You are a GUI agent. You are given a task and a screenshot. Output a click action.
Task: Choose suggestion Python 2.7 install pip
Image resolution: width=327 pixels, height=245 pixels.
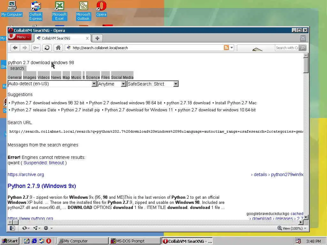coord(80,110)
